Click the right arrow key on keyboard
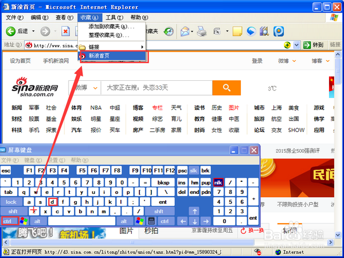344x258 pixels. pos(206,221)
